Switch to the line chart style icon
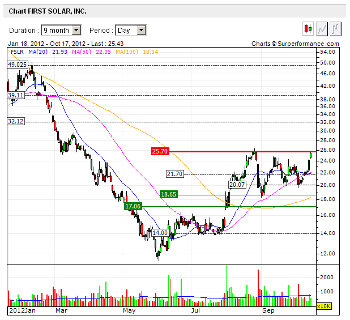350x320 pixels. coord(322,28)
